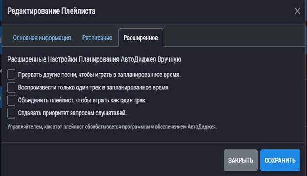Screen dimensions: 307x176
Task: Tick the play only one track checkbox
Action: coord(12,87)
